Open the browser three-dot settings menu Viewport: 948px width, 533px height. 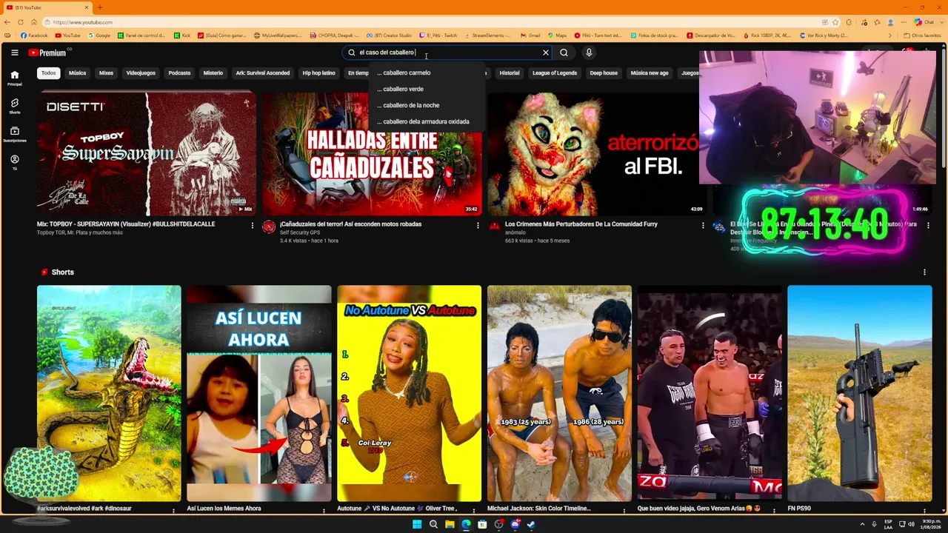pyautogui.click(x=904, y=22)
